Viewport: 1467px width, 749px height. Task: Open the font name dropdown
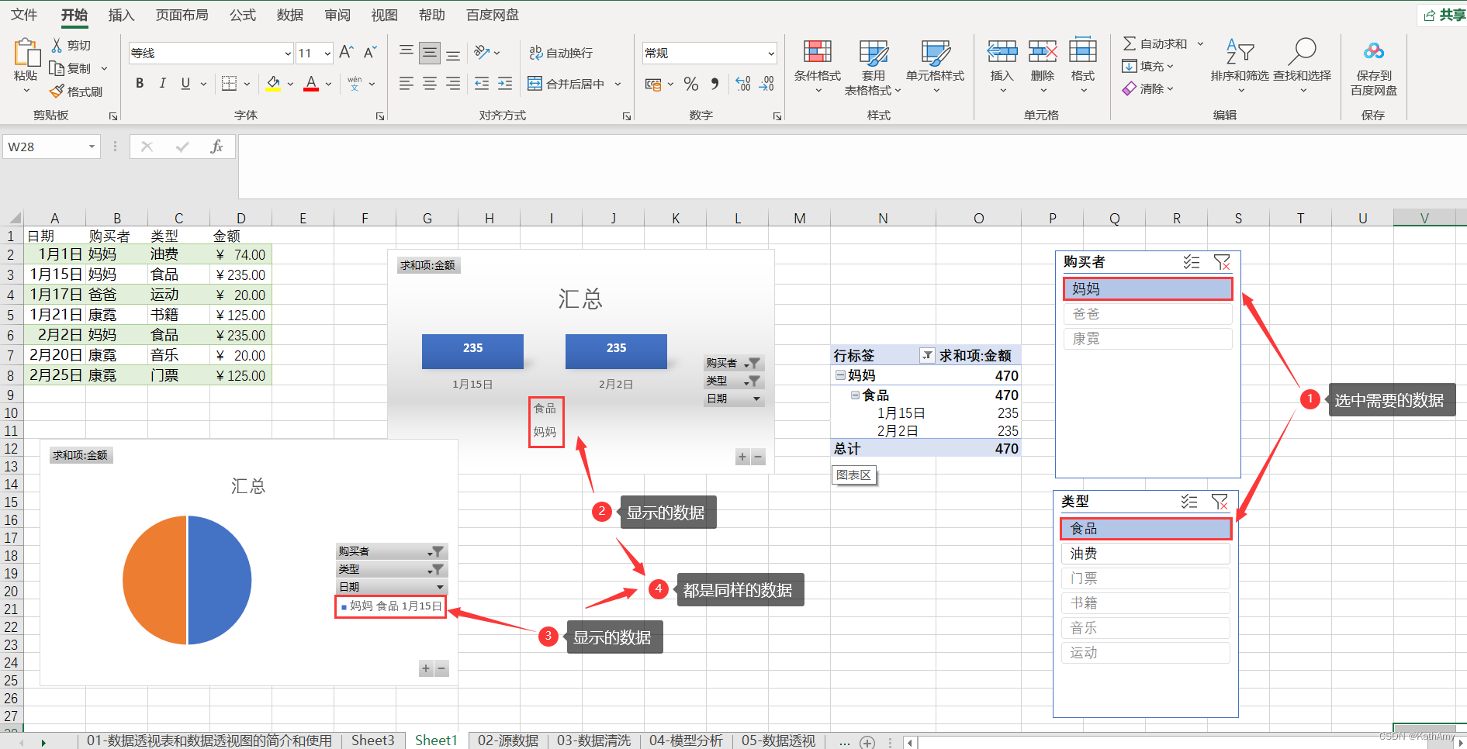[x=288, y=53]
